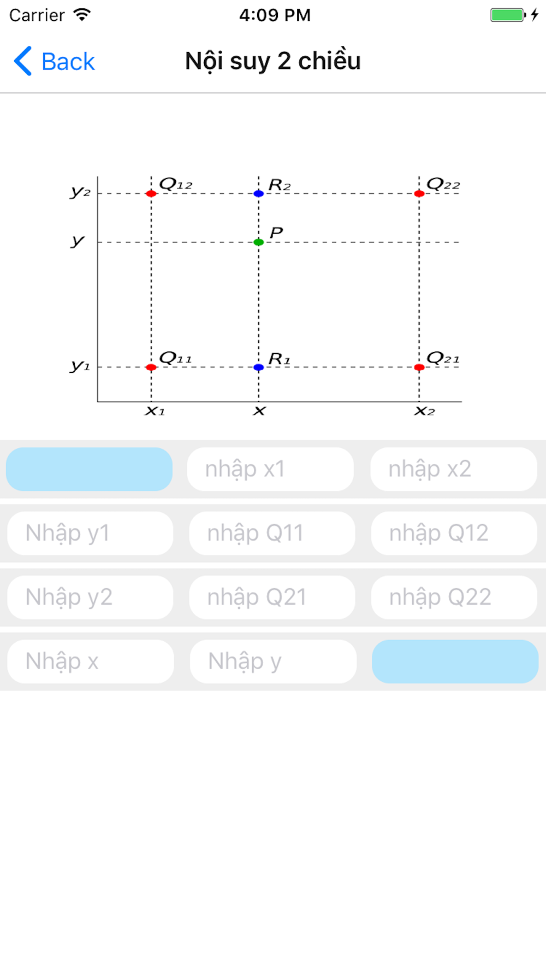The image size is (546, 972).
Task: Select the top-left blue empty field
Action: (89, 469)
